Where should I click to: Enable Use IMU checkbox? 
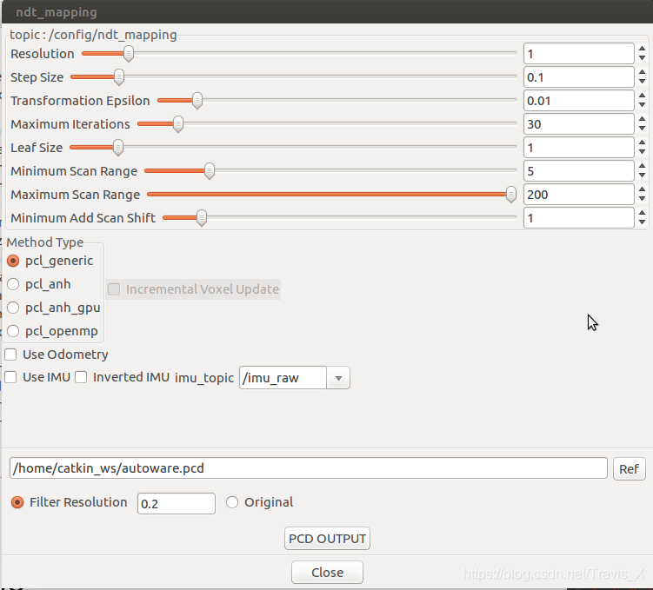coord(10,377)
